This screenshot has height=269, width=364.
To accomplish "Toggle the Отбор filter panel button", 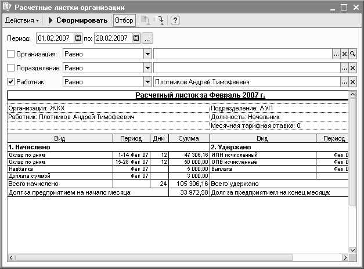I will 124,20.
